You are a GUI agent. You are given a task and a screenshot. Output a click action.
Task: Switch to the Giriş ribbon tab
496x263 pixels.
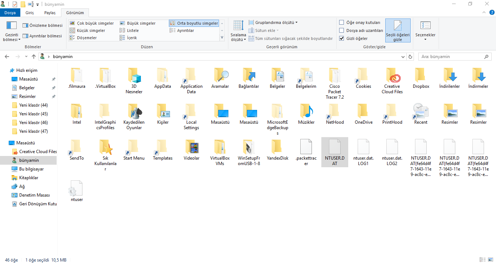[29, 12]
